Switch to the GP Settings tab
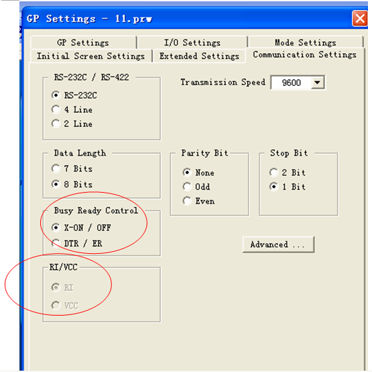The height and width of the screenshot is (372, 372). click(x=84, y=42)
